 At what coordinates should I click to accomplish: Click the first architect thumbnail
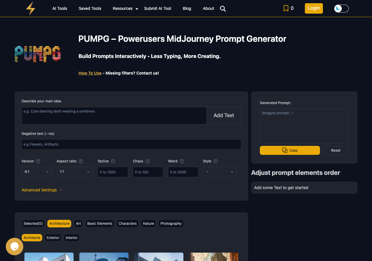click(49, 257)
